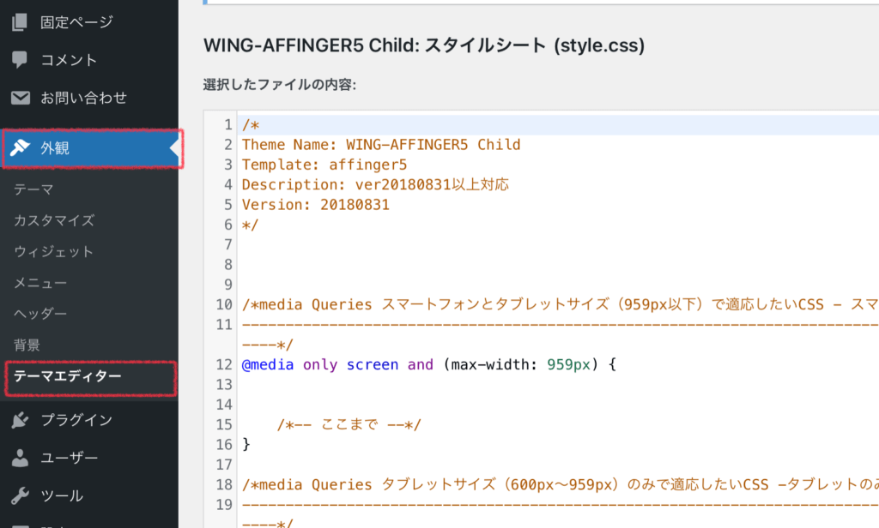879x528 pixels.
Task: Click the プラグイン plug icon
Action: [21, 420]
